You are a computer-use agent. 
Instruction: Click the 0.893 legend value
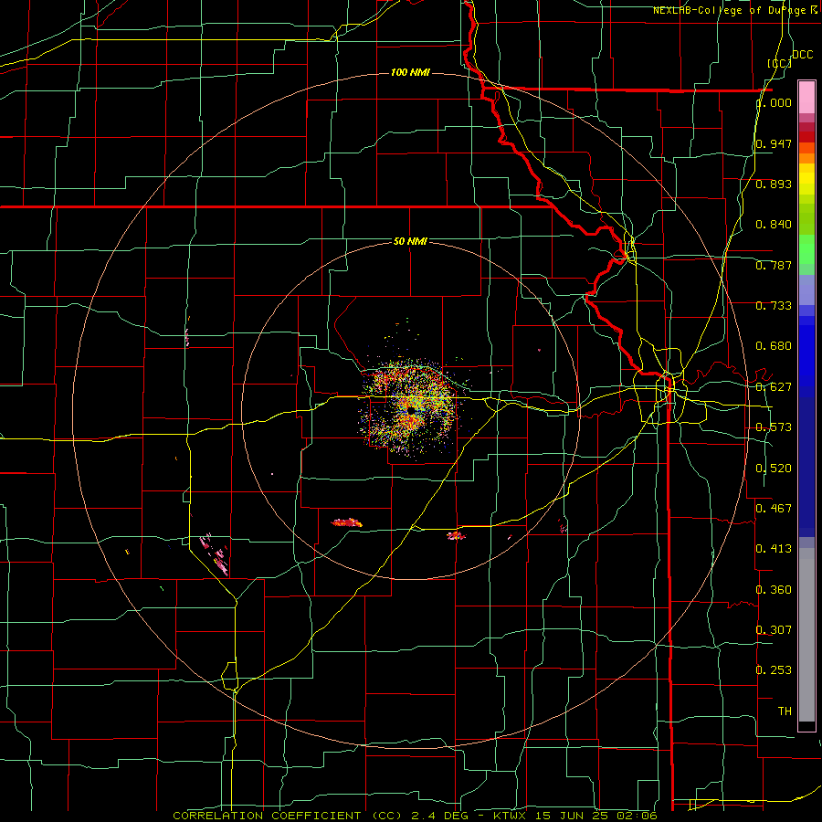(x=774, y=184)
